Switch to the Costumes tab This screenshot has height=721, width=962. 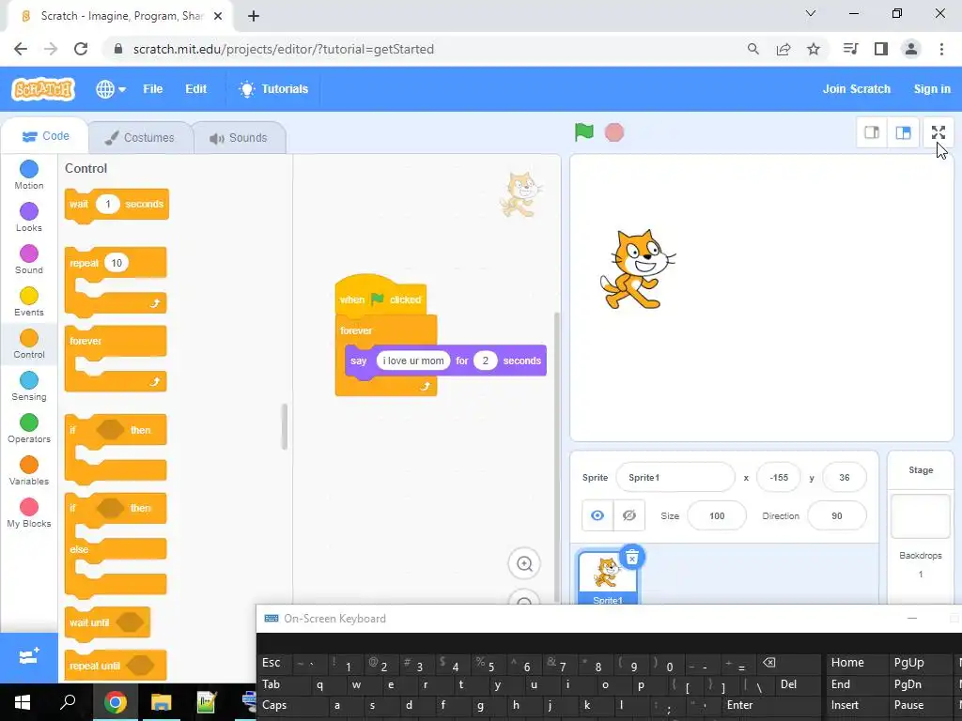pyautogui.click(x=140, y=138)
